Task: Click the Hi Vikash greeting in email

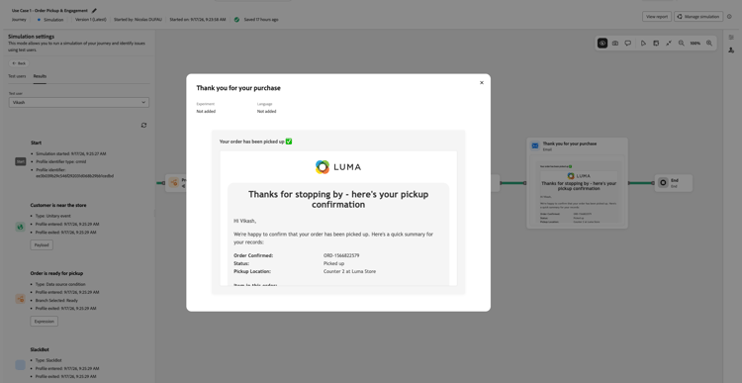Action: point(245,221)
